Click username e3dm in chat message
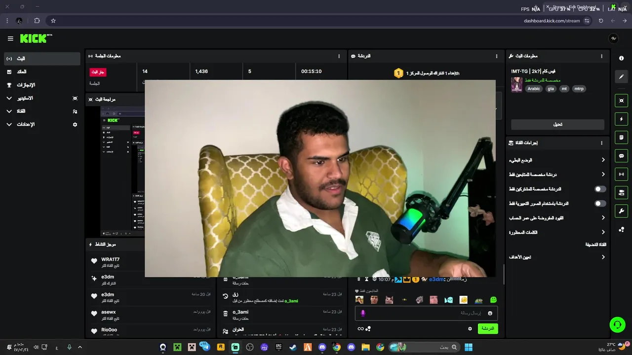The height and width of the screenshot is (355, 632). point(436,280)
